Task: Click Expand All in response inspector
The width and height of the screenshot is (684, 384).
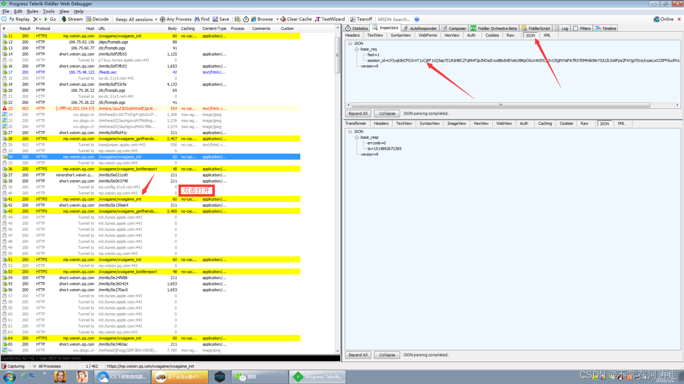Action: click(358, 355)
